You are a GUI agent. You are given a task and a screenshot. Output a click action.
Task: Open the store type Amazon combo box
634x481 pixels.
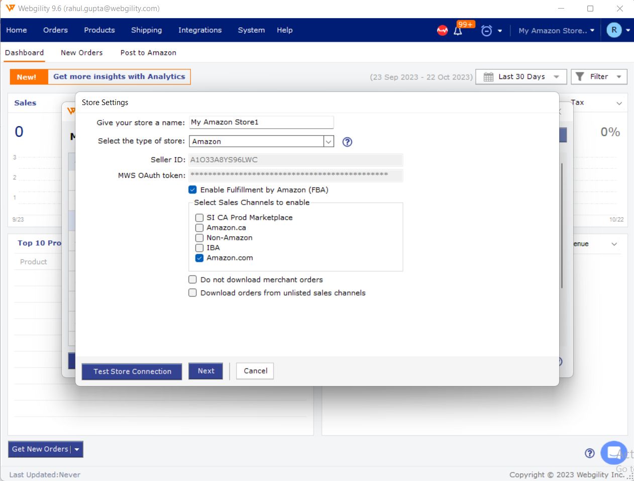[261, 141]
